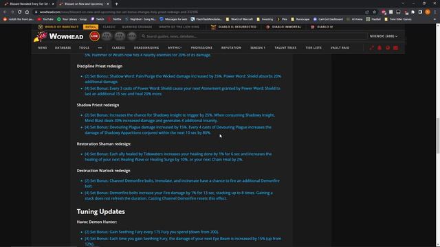The height and width of the screenshot is (247, 440).
Task: Toggle browser side panel icon
Action: click(x=420, y=12)
